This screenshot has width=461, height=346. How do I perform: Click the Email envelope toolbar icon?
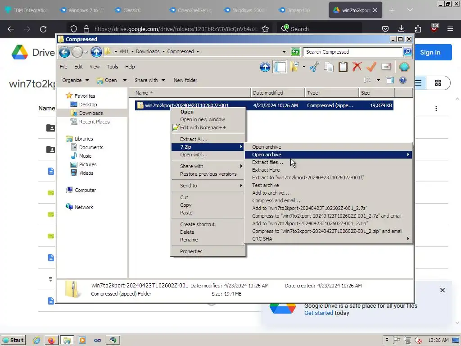pyautogui.click(x=386, y=67)
